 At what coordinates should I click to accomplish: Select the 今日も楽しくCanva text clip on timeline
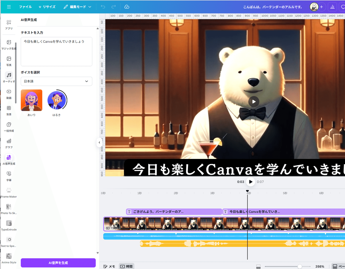(x=284, y=212)
